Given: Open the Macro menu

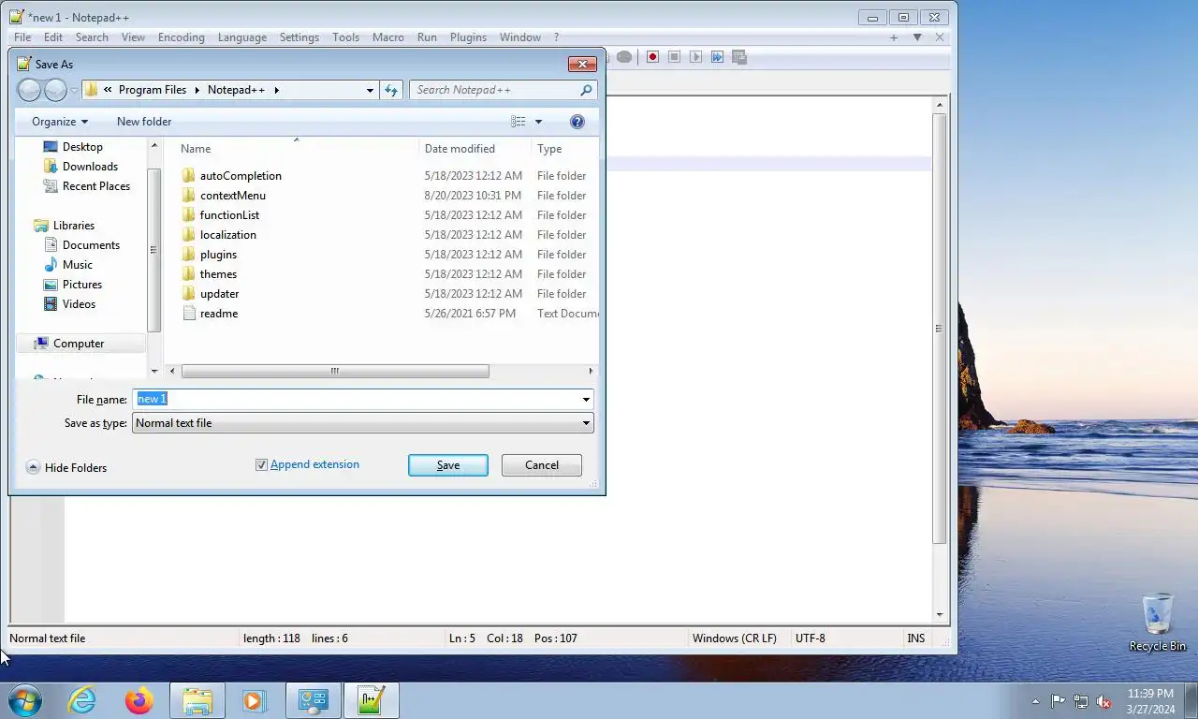Looking at the screenshot, I should [x=388, y=37].
